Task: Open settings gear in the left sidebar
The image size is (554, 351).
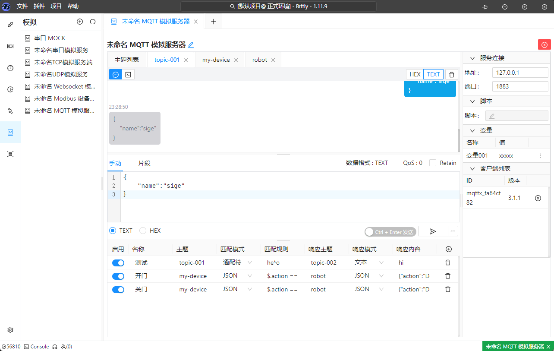Action: pyautogui.click(x=10, y=330)
